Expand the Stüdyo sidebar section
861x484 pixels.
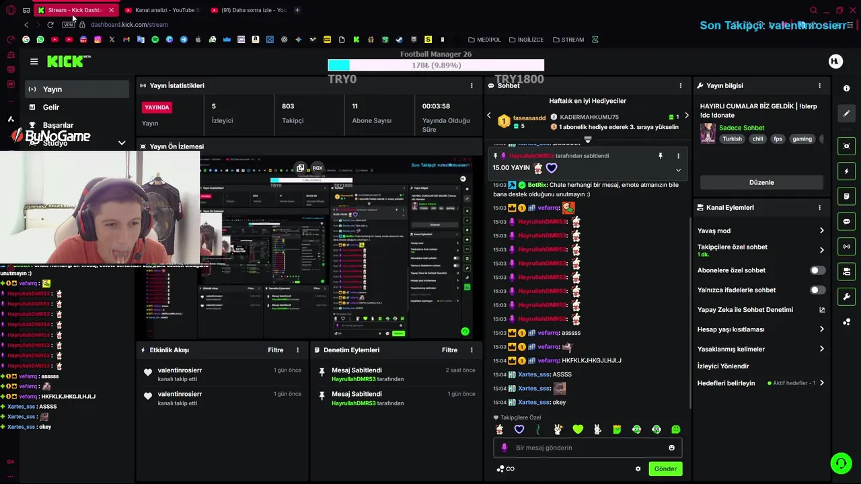(x=122, y=143)
